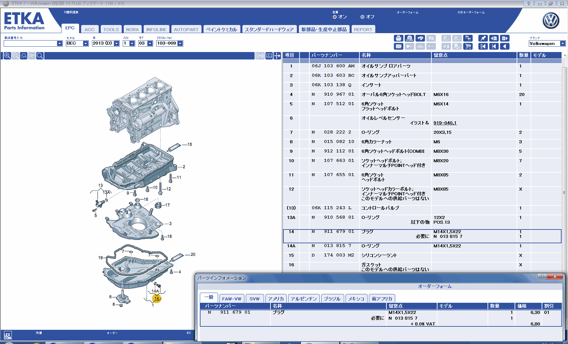
Task: Click the Volkswagen logo
Action: coord(551,21)
